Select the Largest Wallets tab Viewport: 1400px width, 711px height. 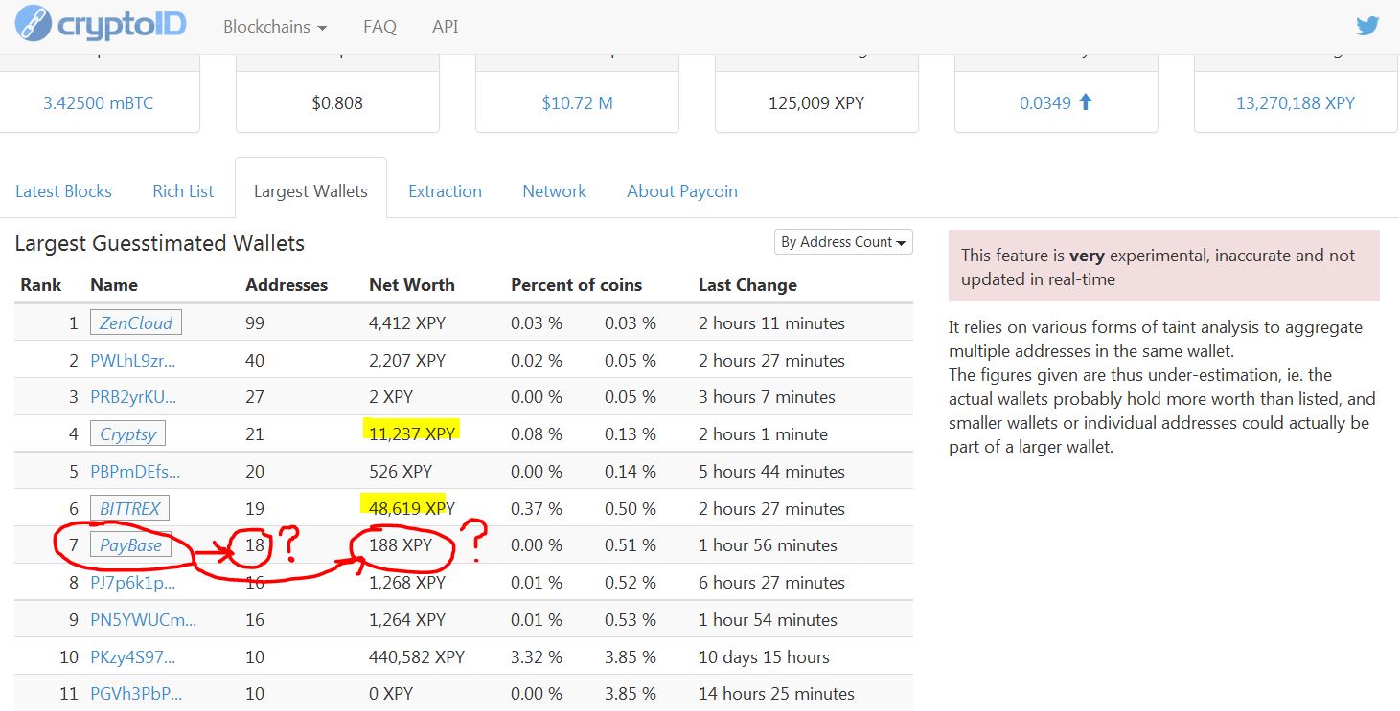tap(310, 190)
